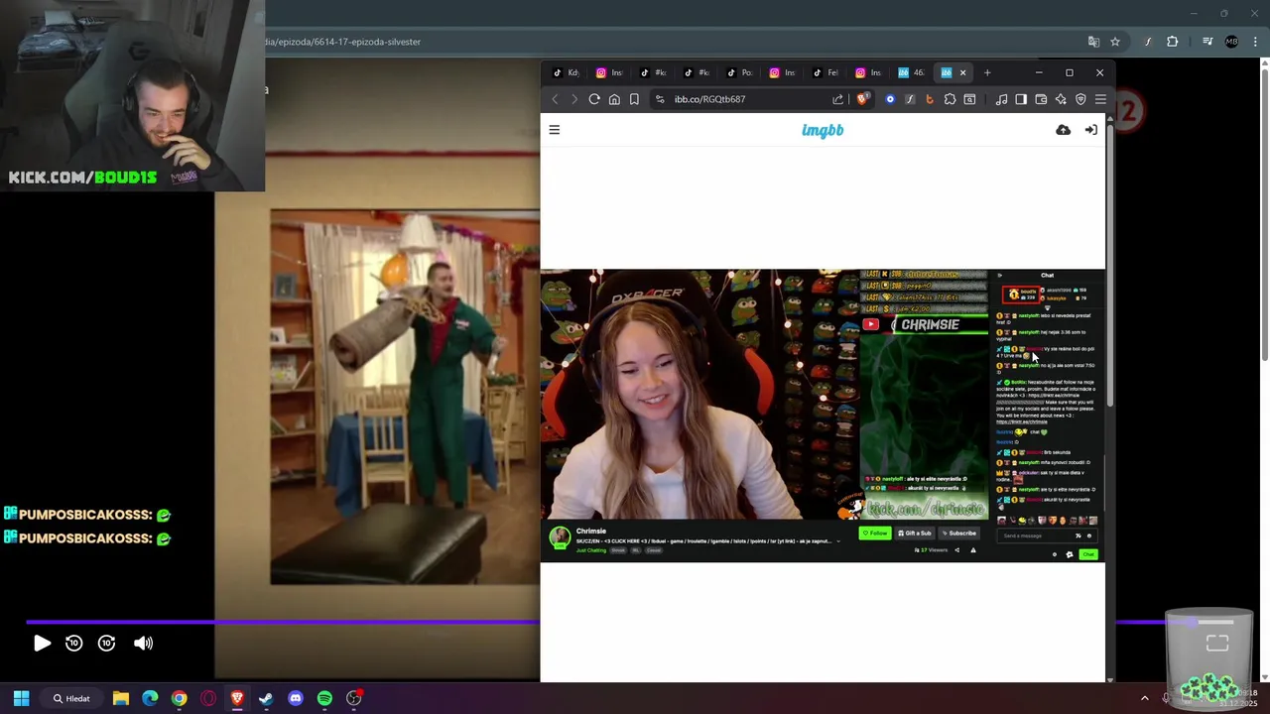Open the imgbb hamburger menu
Viewport: 1270px width, 714px height.
pos(555,130)
